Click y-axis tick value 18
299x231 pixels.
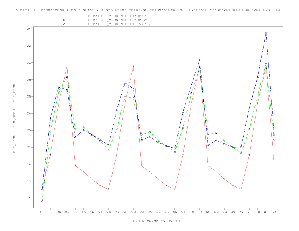pyautogui.click(x=30, y=164)
